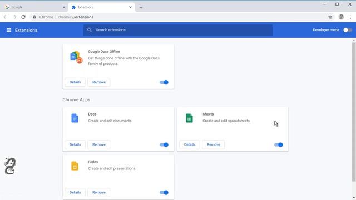Close the Google tab

coord(64,7)
